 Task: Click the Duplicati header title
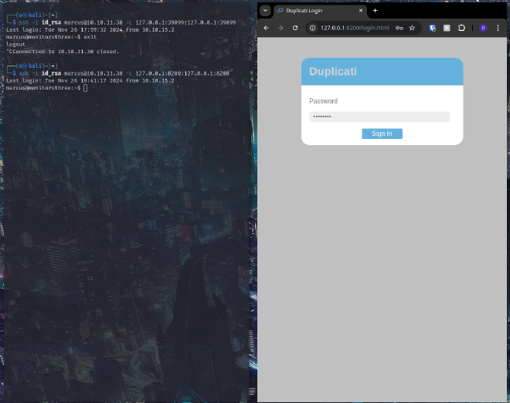point(333,72)
